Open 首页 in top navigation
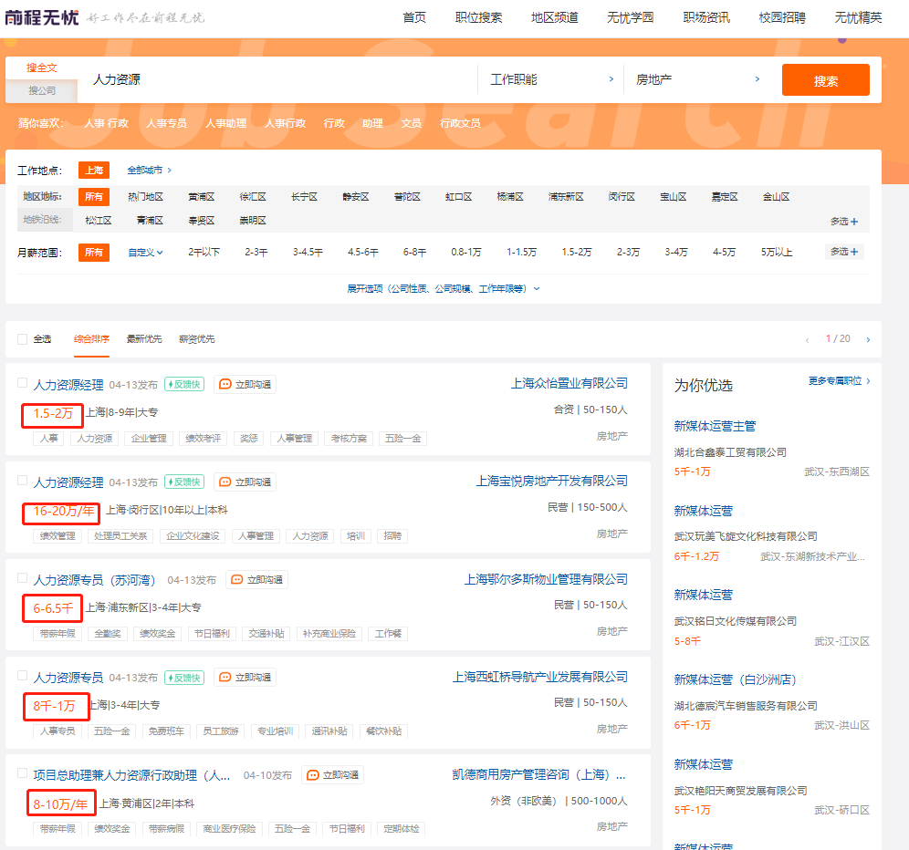The width and height of the screenshot is (909, 850). [x=414, y=18]
